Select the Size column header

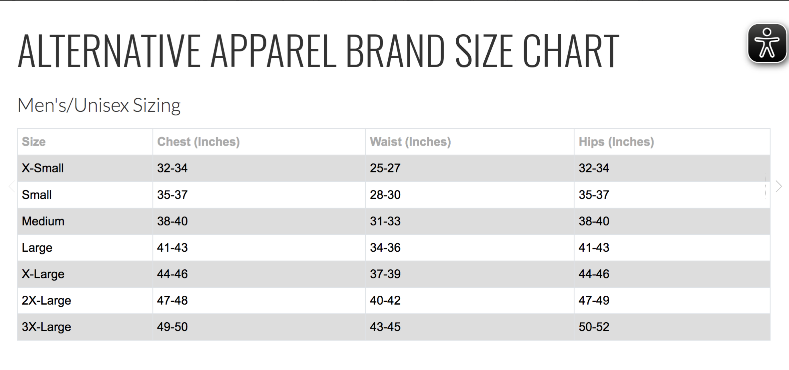[34, 142]
